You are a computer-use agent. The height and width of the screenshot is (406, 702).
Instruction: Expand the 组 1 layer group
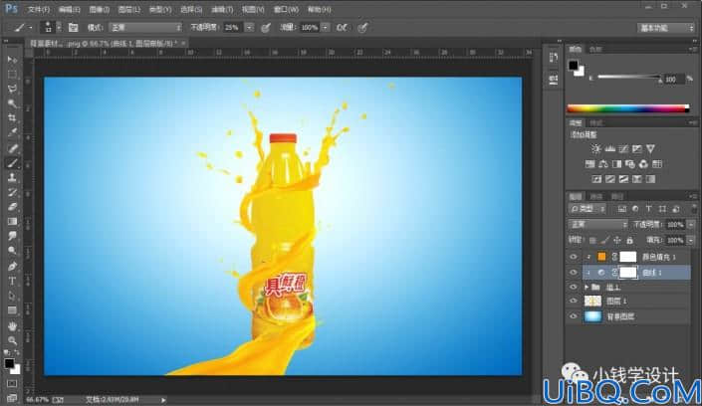(x=586, y=287)
